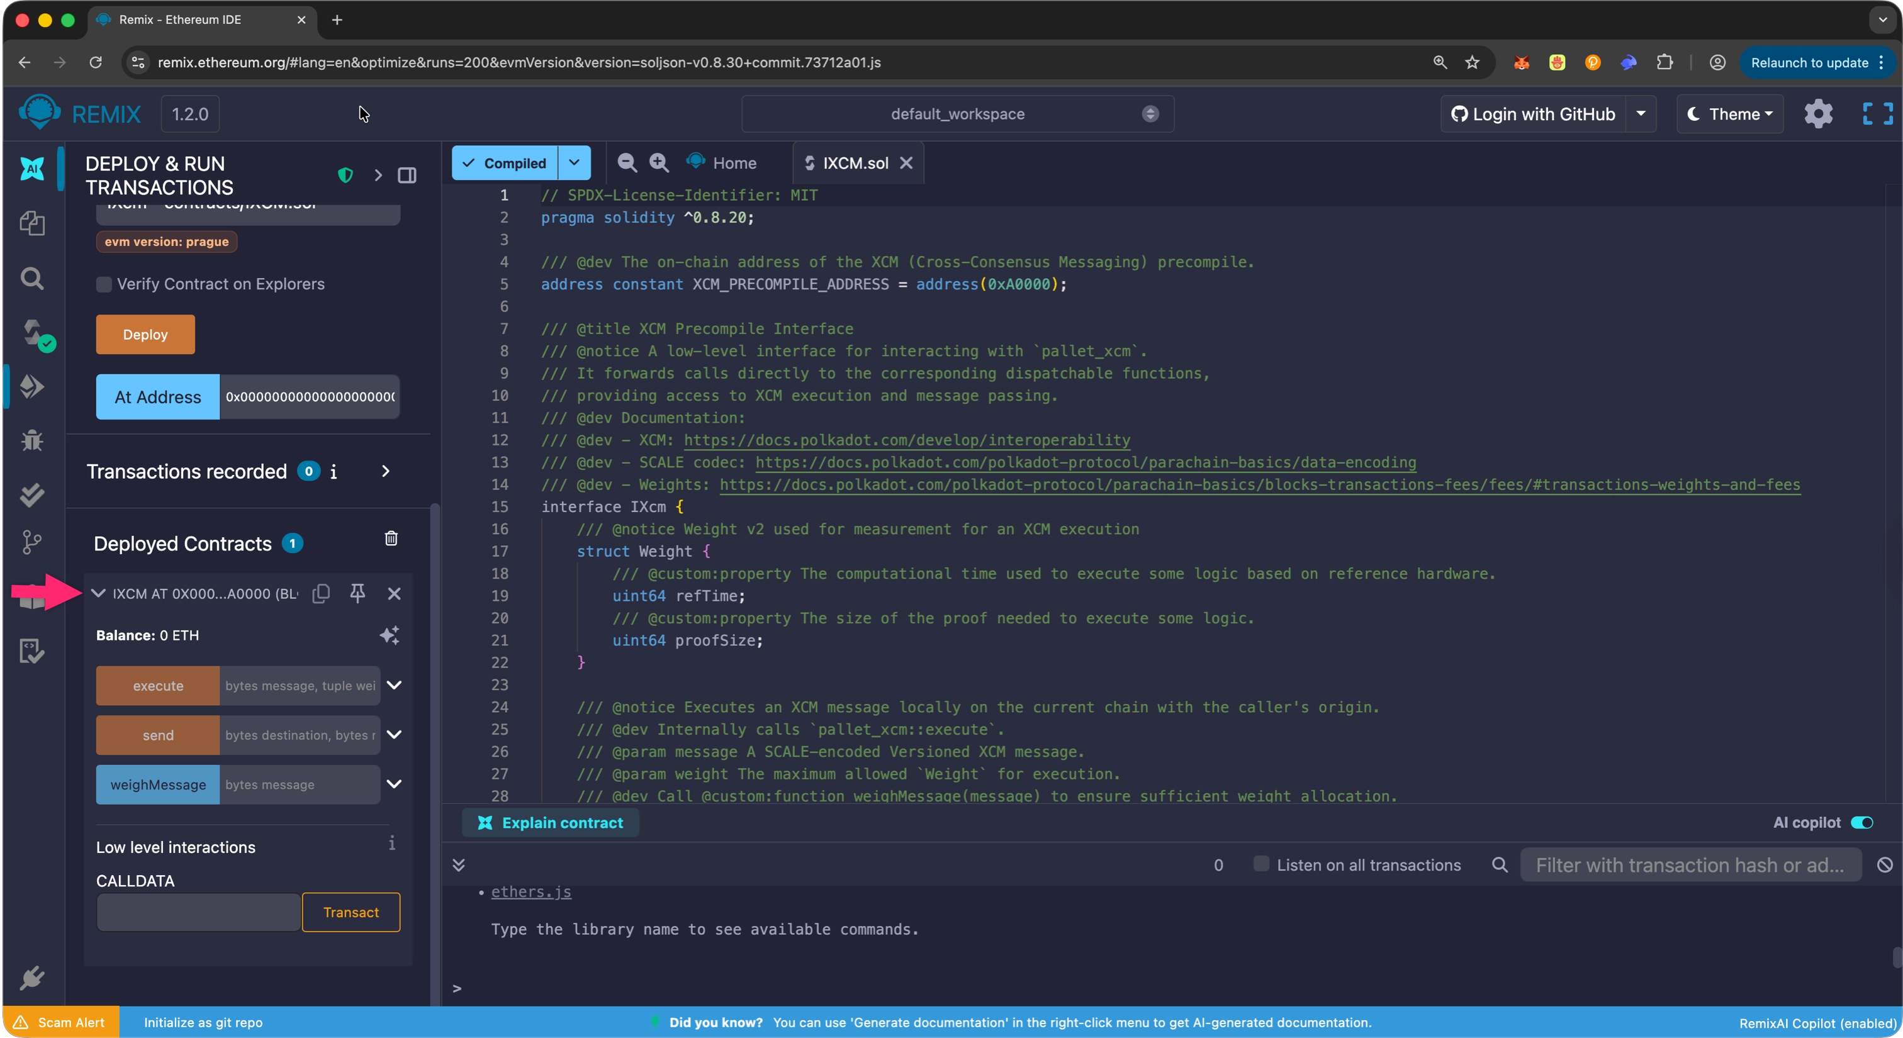Open the File Explorer sidebar icon
This screenshot has width=1903, height=1038.
(x=31, y=223)
